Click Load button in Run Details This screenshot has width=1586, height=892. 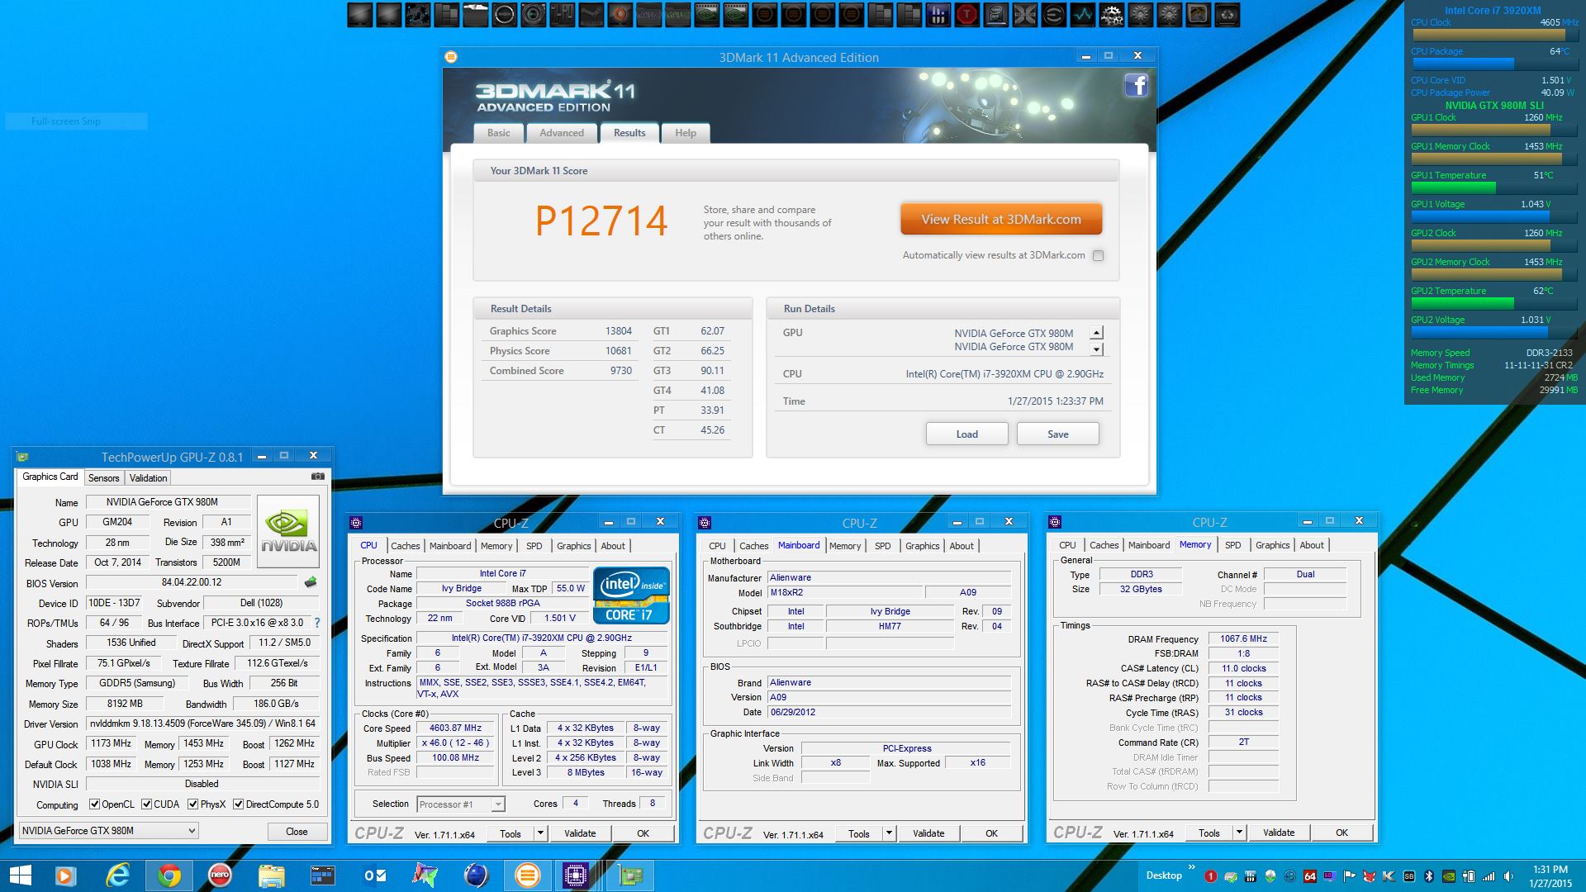tap(966, 434)
